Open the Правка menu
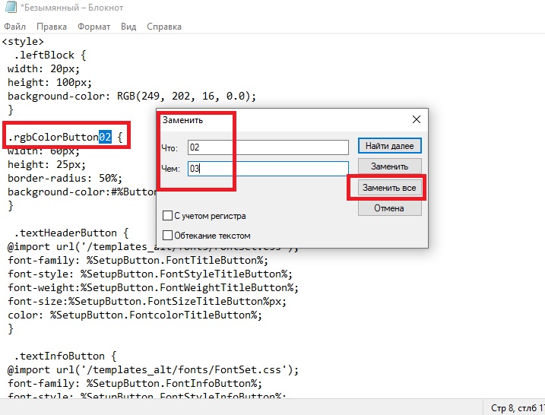Image resolution: width=545 pixels, height=415 pixels. [52, 27]
